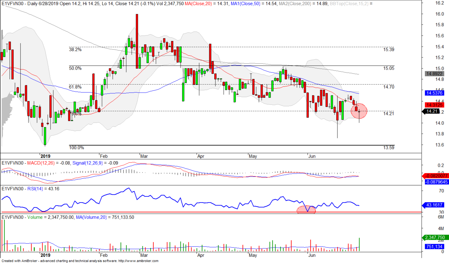This screenshot has height=263, width=449.
Task: Click the gray 14.8922 price axis tag
Action: click(x=434, y=74)
